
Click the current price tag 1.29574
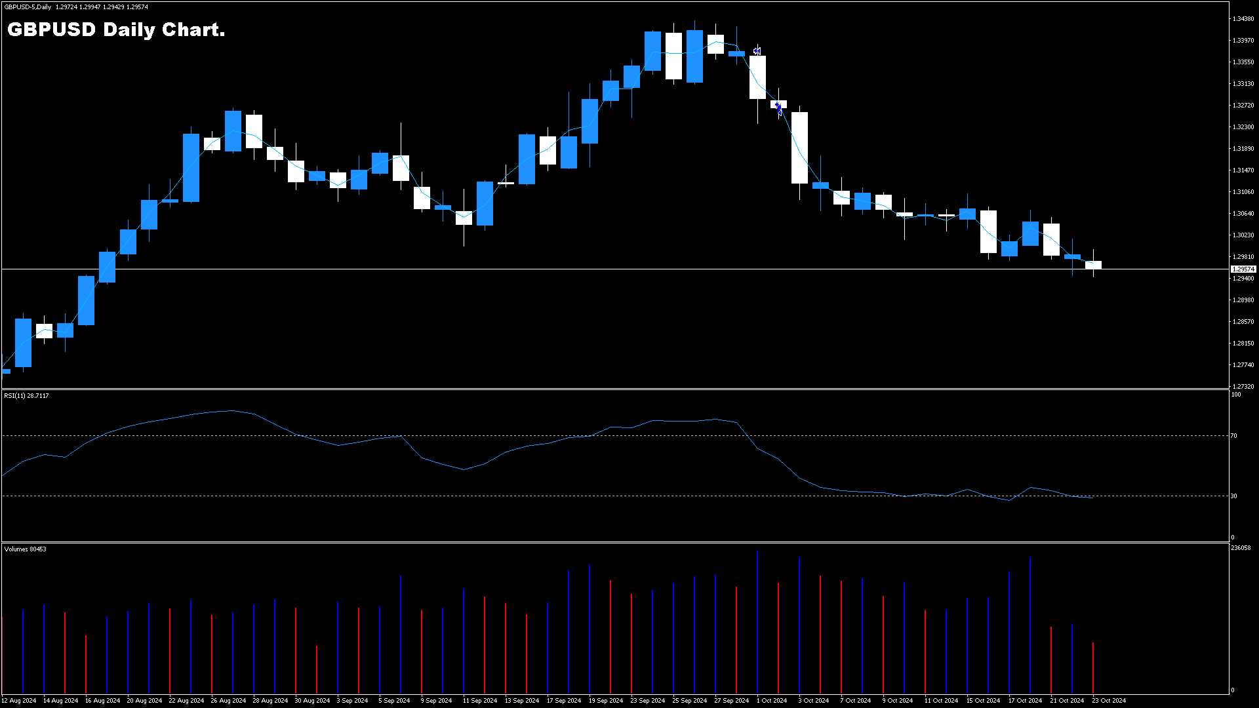click(1243, 269)
